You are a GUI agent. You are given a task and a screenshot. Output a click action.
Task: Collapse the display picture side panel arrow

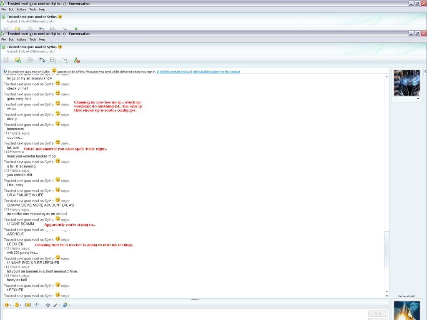point(425,71)
